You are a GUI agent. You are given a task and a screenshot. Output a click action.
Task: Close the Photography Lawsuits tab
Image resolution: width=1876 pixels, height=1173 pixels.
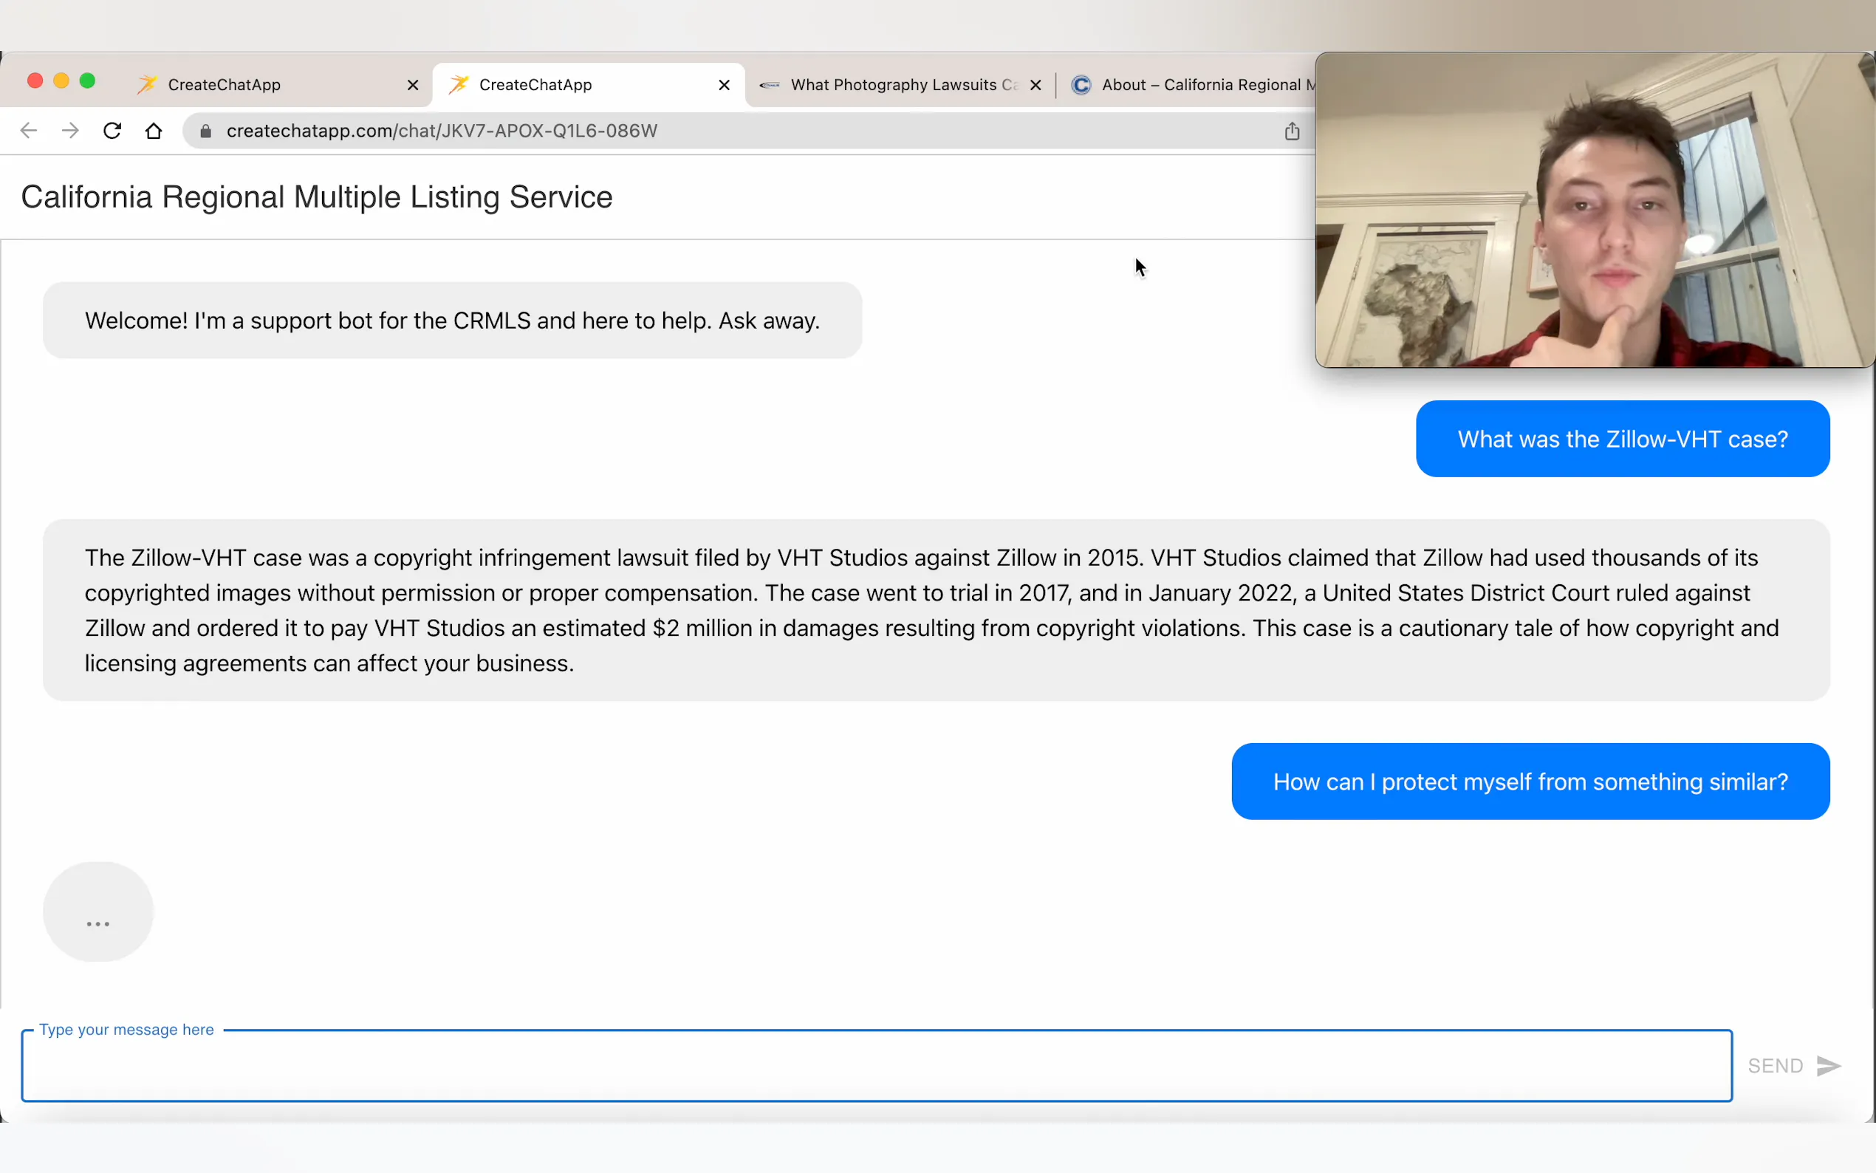(x=1035, y=86)
